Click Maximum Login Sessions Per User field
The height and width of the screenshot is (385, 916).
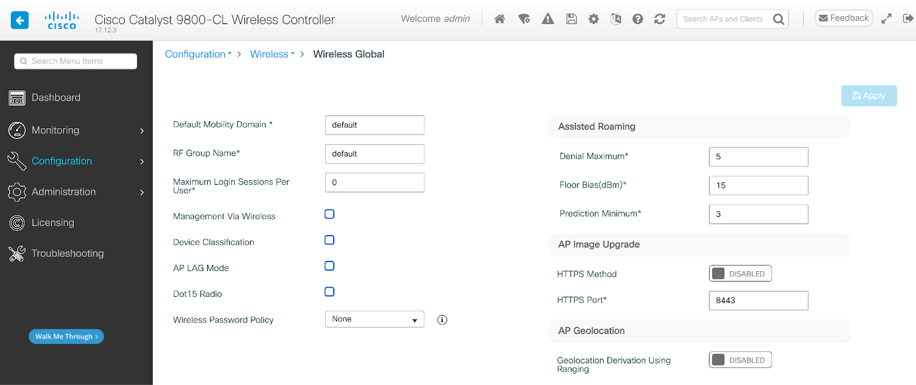click(374, 182)
